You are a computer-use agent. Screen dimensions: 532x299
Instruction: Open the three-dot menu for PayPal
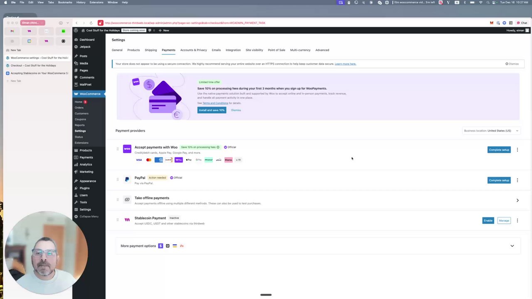click(517, 180)
